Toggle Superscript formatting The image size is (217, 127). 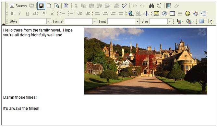pos(52,14)
